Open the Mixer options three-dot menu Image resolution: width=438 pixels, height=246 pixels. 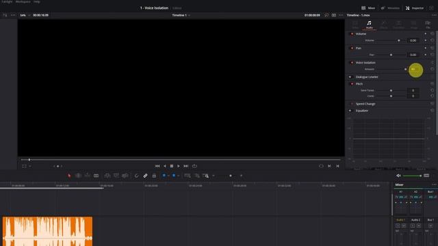pyautogui.click(x=434, y=184)
